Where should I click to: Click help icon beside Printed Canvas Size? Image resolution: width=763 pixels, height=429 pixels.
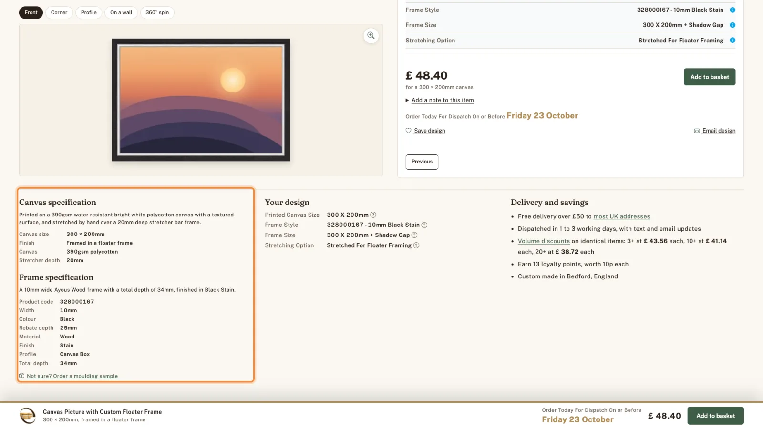click(373, 215)
